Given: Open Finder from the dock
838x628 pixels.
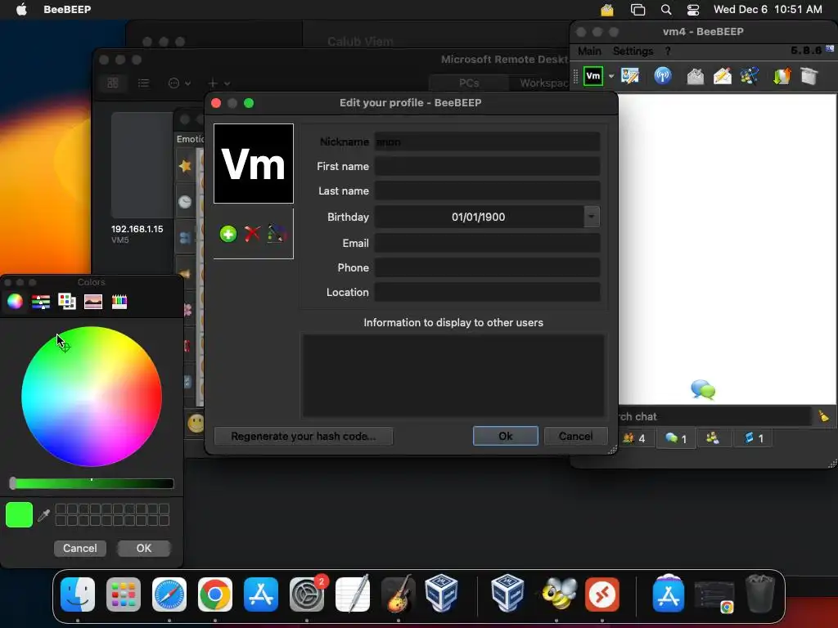Looking at the screenshot, I should pyautogui.click(x=78, y=594).
